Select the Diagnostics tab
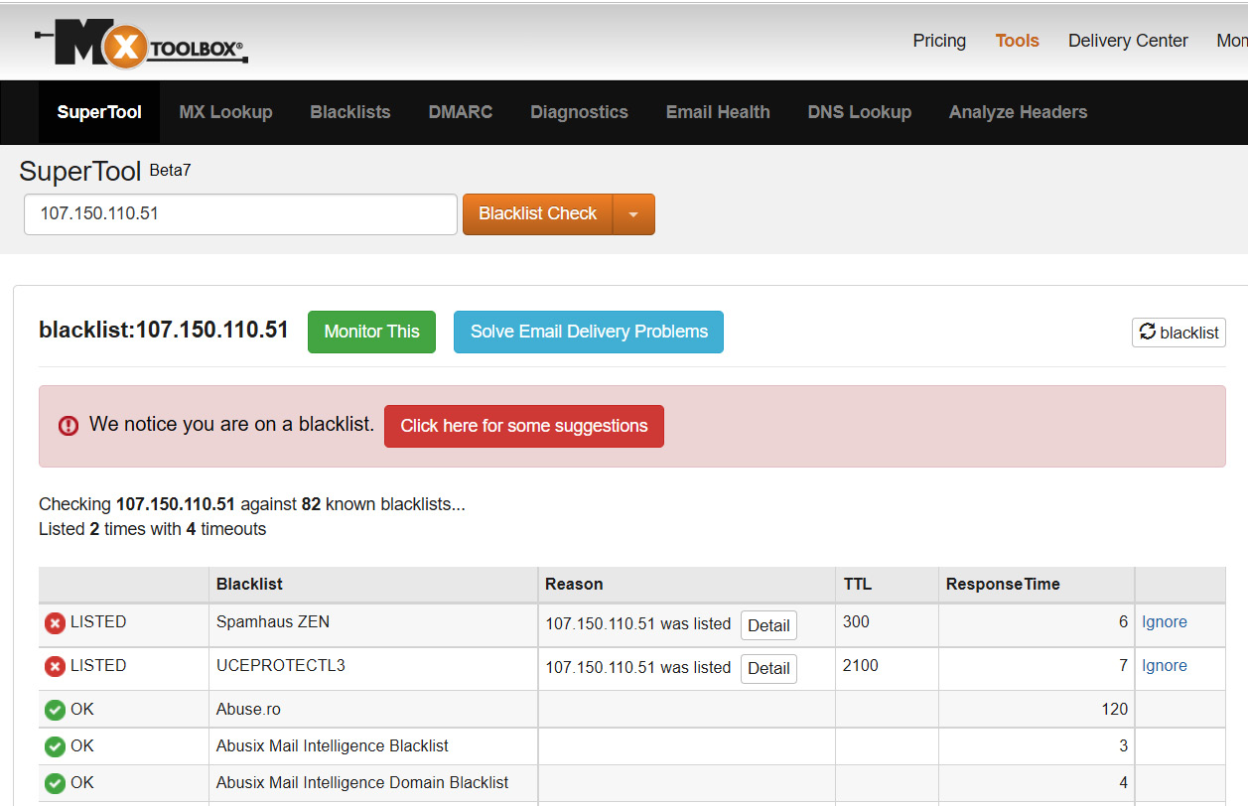Image resolution: width=1248 pixels, height=806 pixels. (x=579, y=112)
